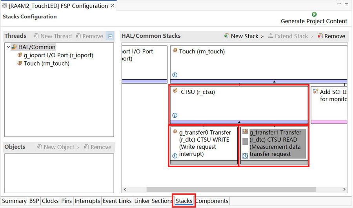Click the expand arrow under Touch (rm_touch) block
This screenshot has width=353, height=208.
pos(274,82)
